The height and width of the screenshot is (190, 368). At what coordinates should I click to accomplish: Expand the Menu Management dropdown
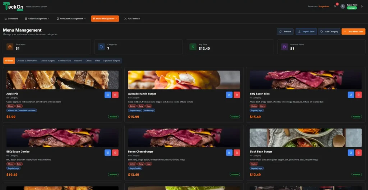(105, 19)
